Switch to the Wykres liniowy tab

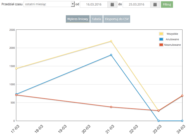[x=78, y=19]
